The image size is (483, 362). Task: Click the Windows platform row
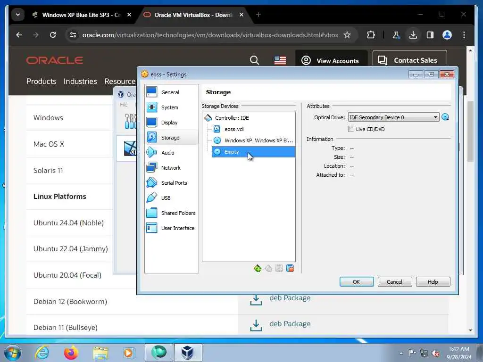pyautogui.click(x=70, y=117)
